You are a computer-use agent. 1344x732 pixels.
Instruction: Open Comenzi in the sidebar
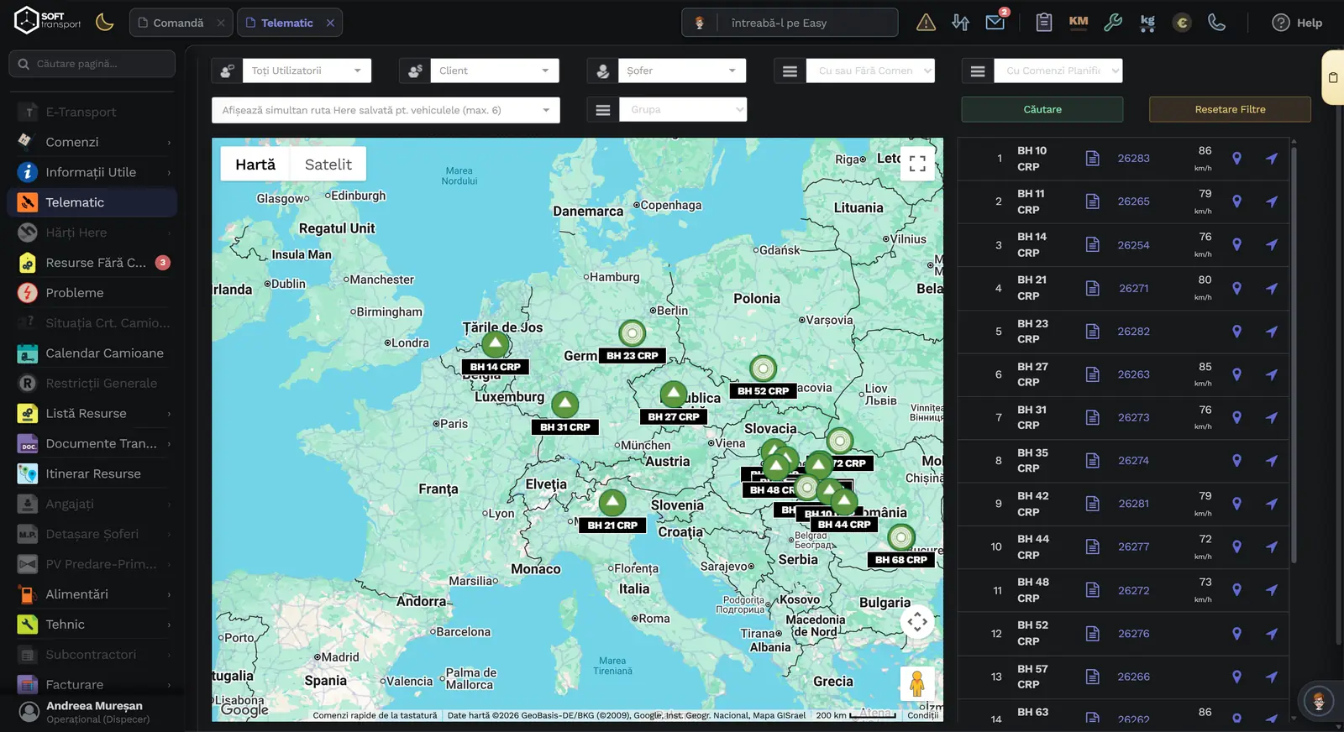click(92, 142)
